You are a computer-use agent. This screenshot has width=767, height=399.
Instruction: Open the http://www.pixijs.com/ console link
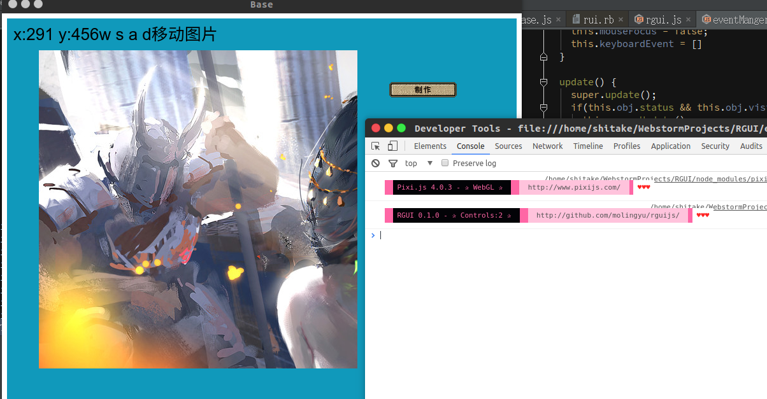tap(574, 187)
